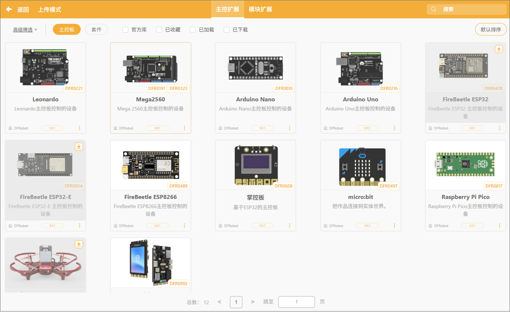
Task: Toggle the 已下载 checkbox
Action: pos(227,30)
